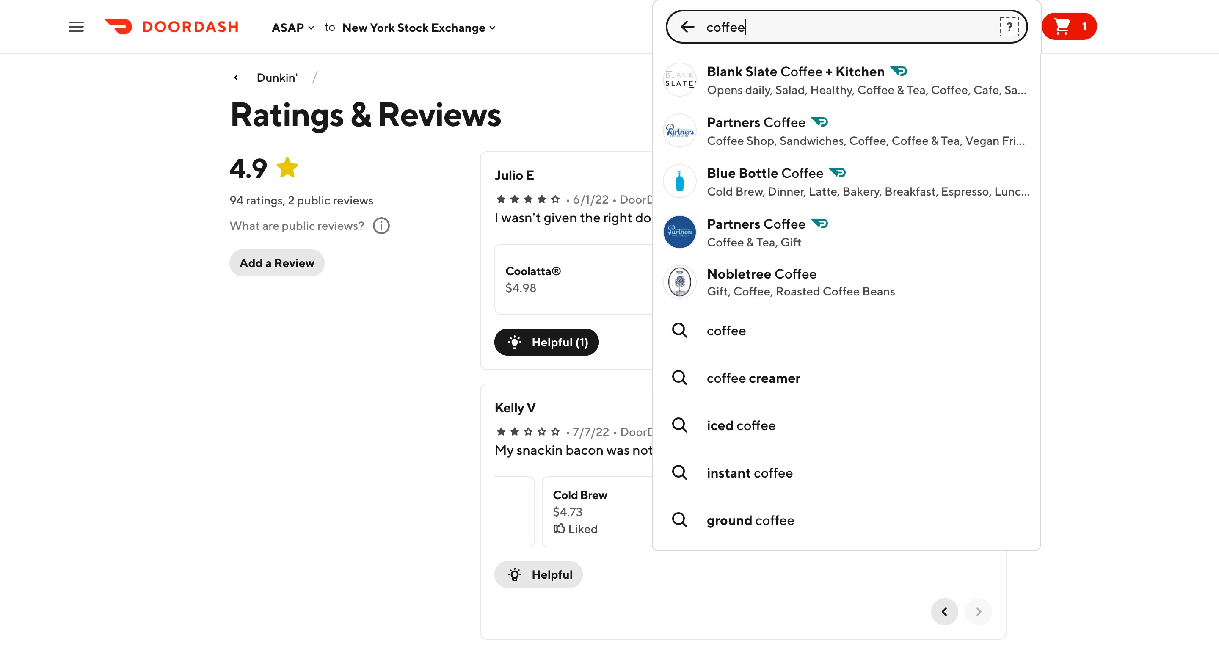The height and width of the screenshot is (646, 1219).
Task: Mark Kelly V's review as Helpful
Action: pyautogui.click(x=538, y=574)
